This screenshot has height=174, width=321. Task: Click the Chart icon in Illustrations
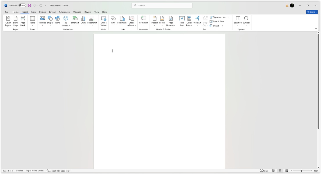click(83, 20)
